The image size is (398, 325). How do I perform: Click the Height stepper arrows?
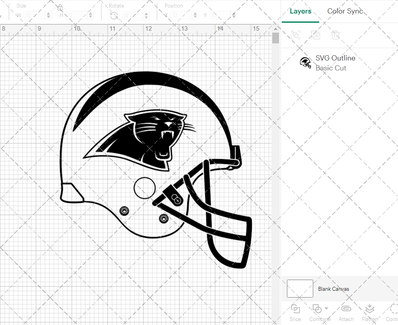tap(91, 15)
